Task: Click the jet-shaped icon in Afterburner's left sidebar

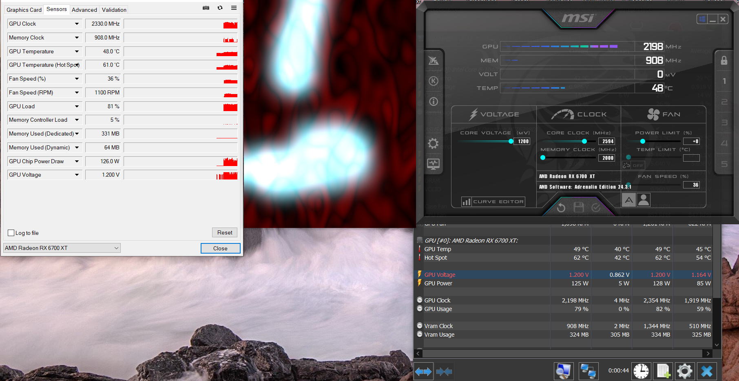Action: tap(433, 61)
